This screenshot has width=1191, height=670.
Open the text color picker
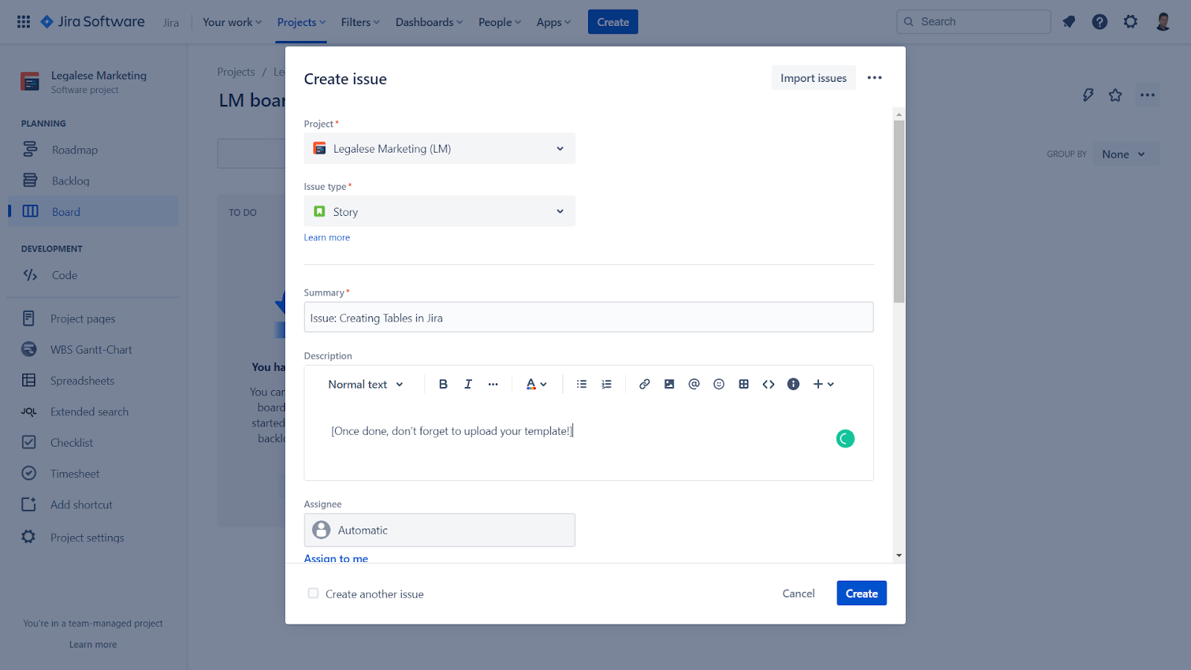[536, 384]
